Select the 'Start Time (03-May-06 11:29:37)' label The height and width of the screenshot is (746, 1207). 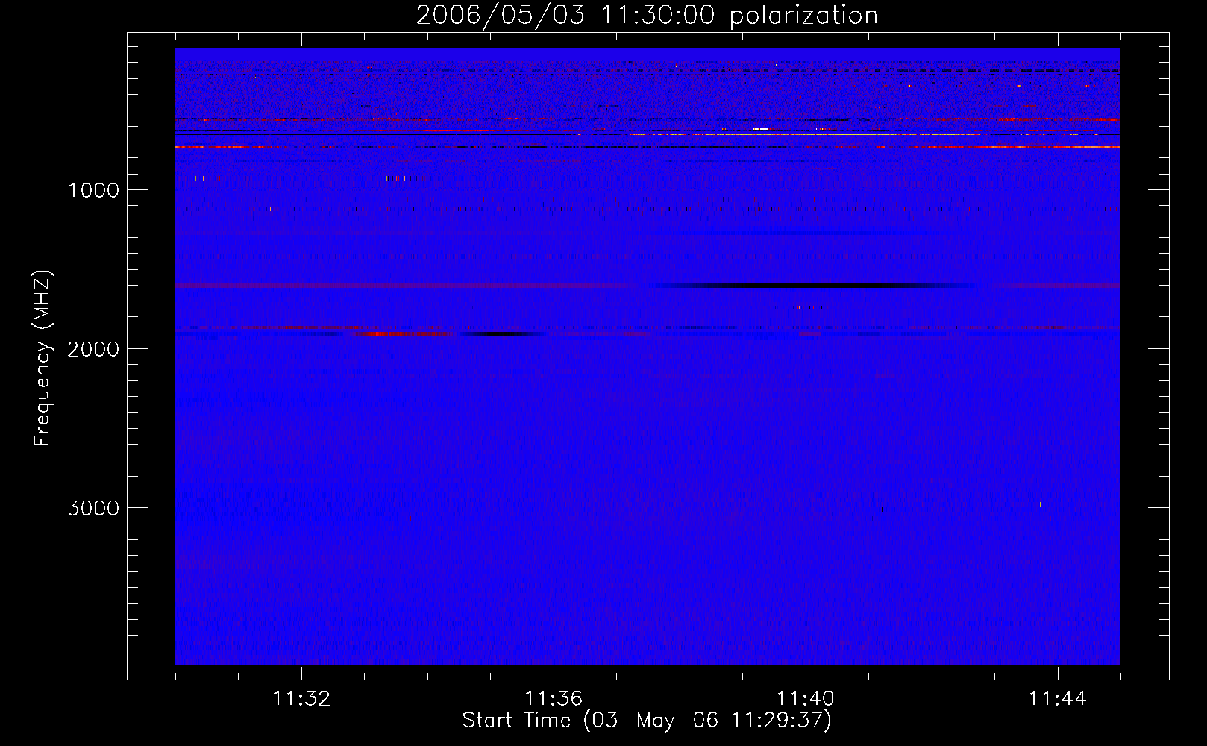[x=647, y=721]
